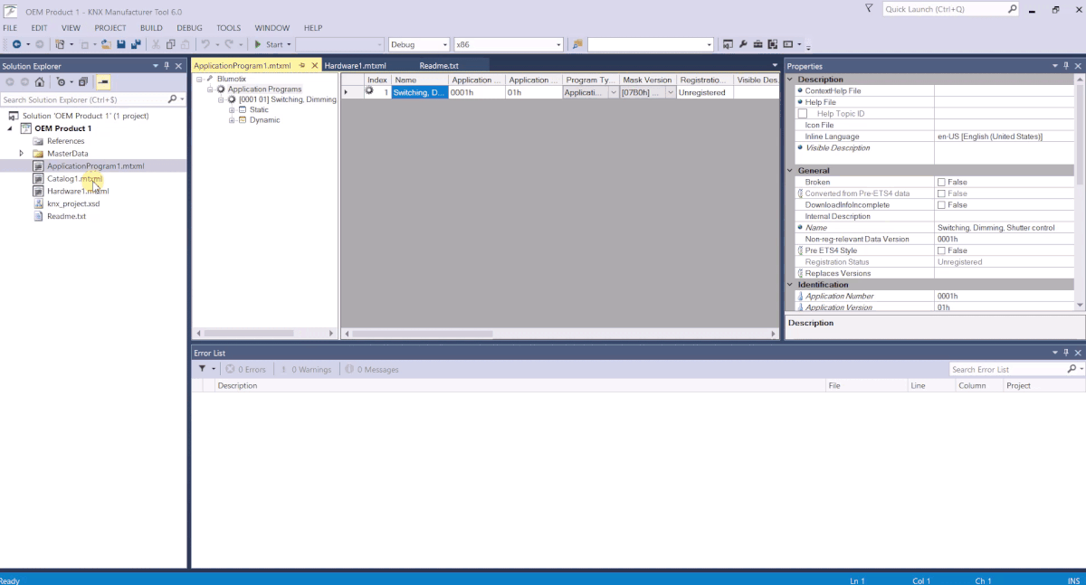Click the Save All toolbar icon
This screenshot has height=585, width=1086.
point(136,44)
